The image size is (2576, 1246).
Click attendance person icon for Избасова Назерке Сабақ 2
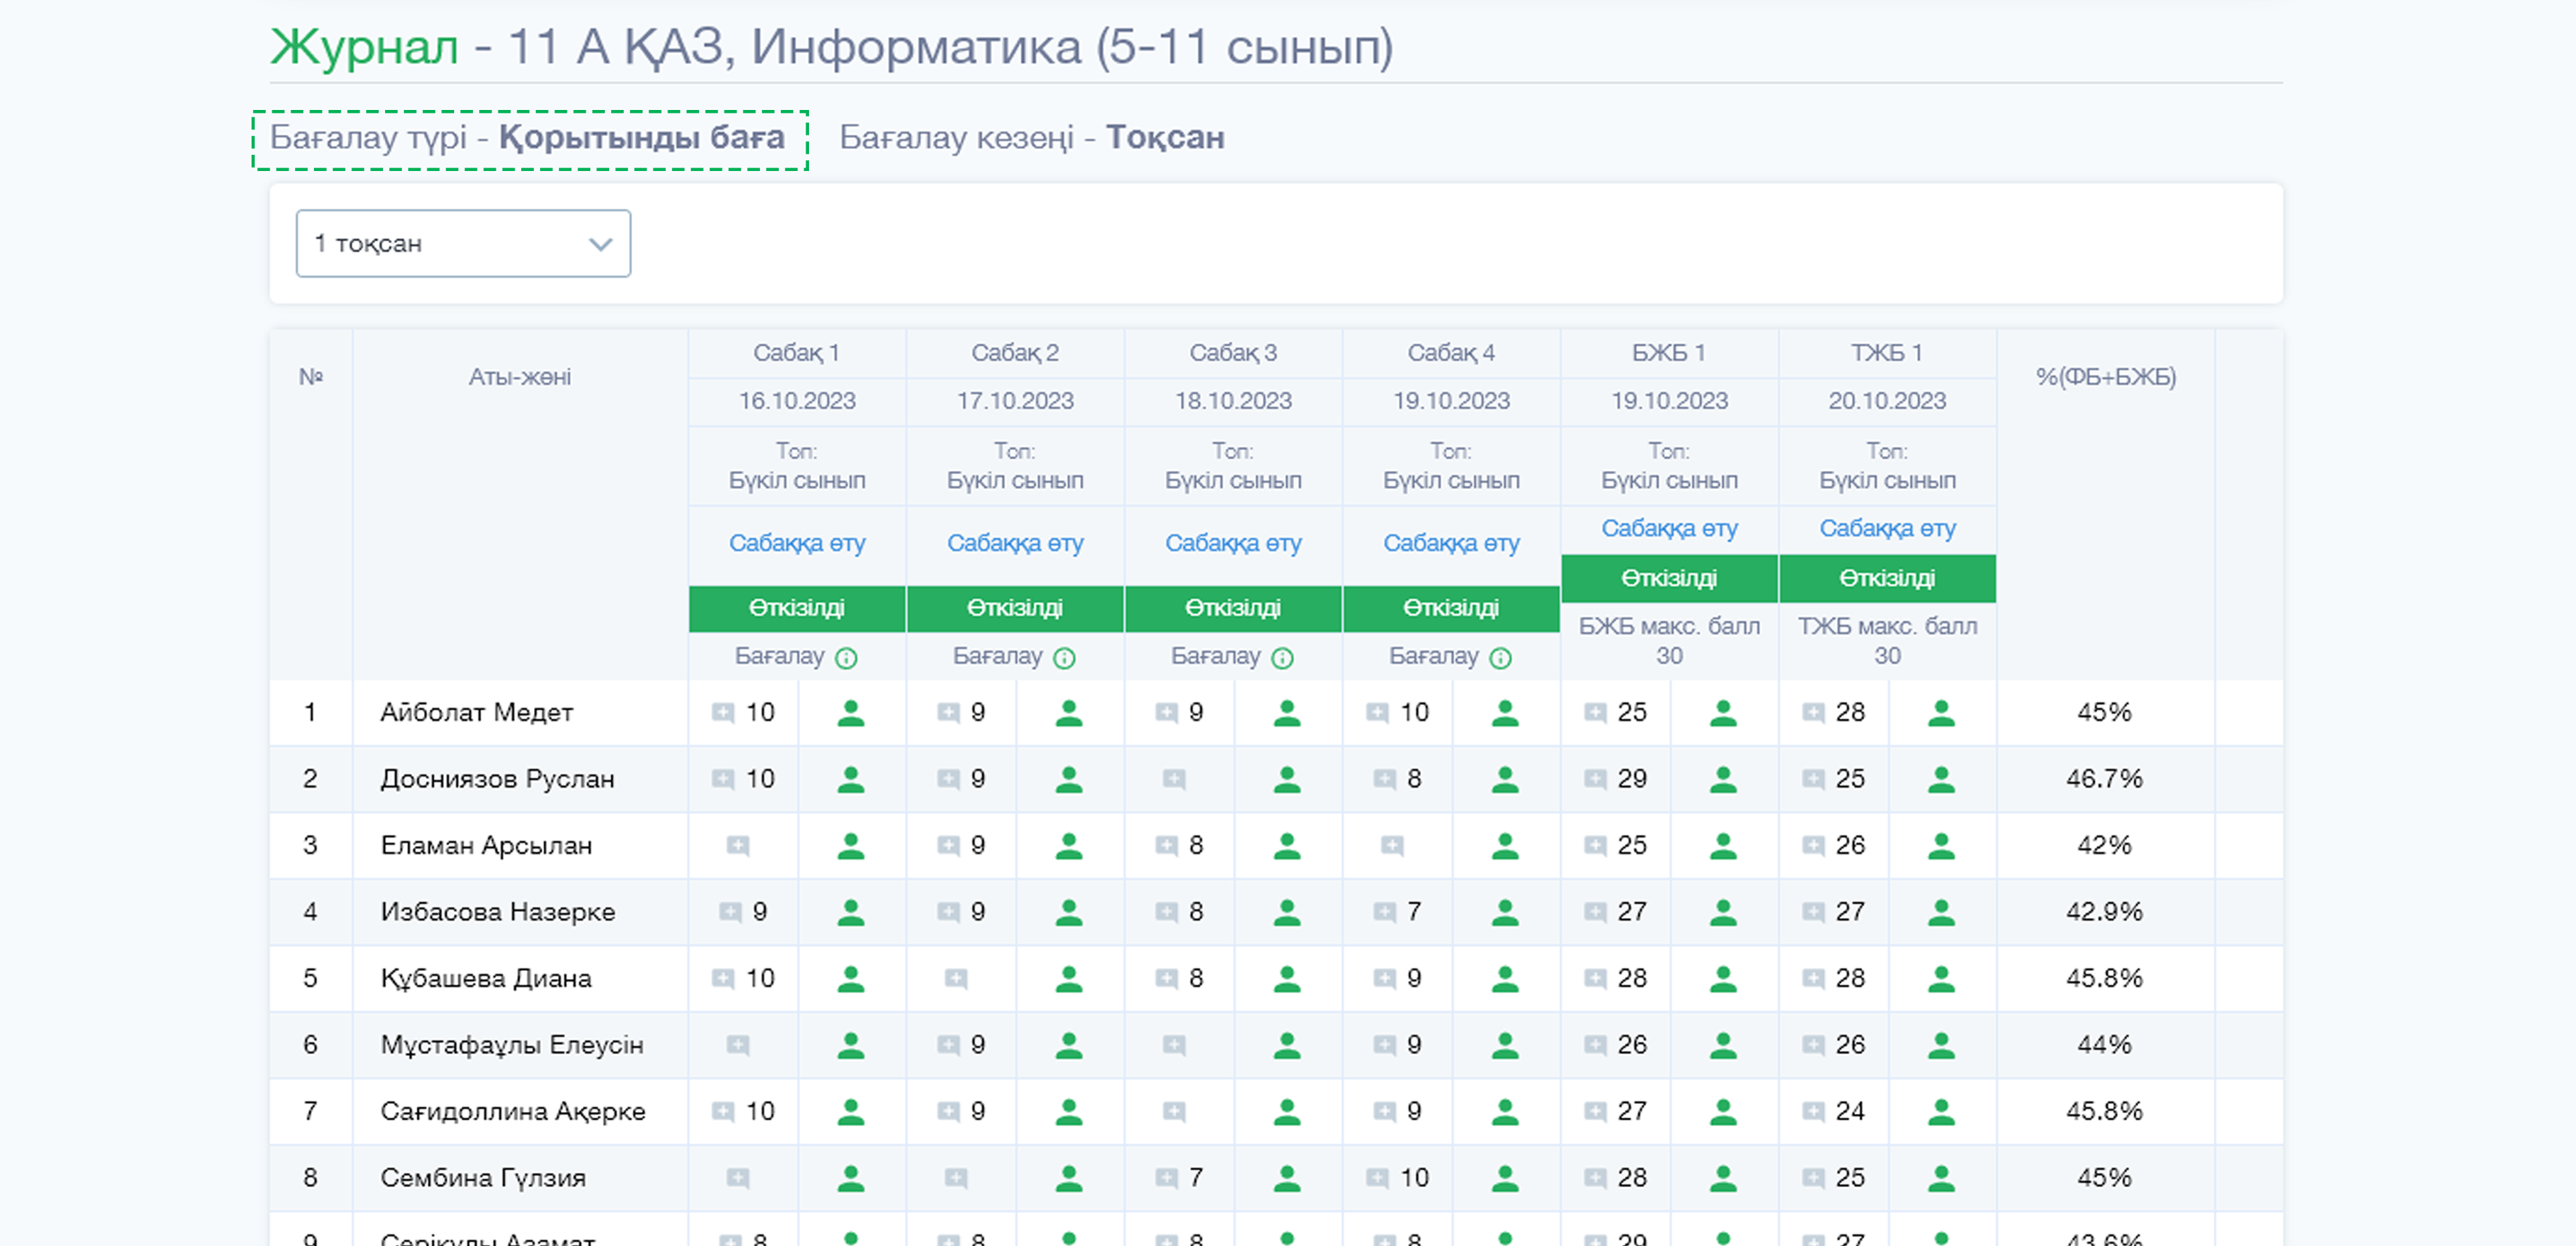[1069, 912]
